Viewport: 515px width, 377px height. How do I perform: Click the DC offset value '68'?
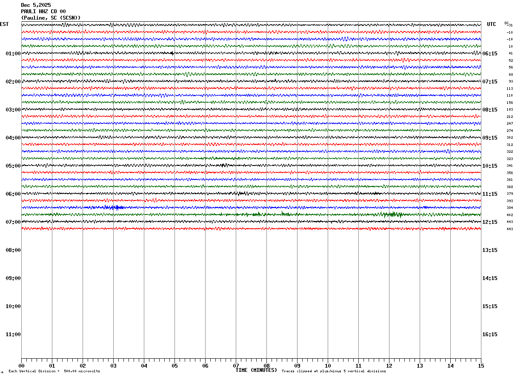511,75
